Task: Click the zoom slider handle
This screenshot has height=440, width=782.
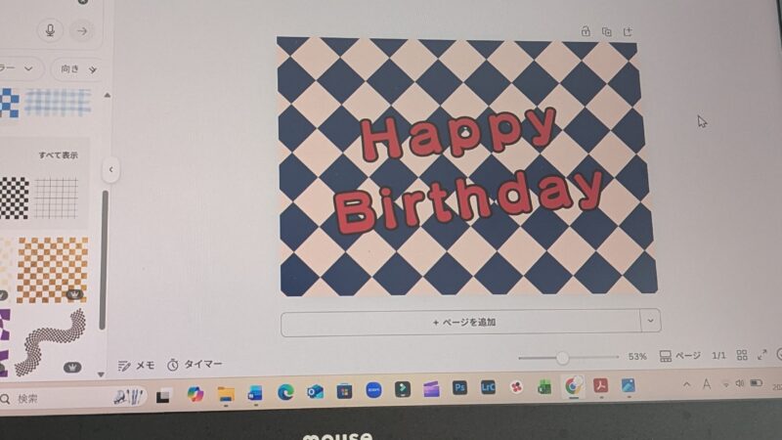Action: [563, 358]
